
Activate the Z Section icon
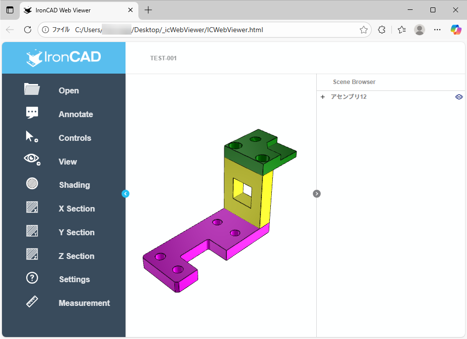pos(32,255)
